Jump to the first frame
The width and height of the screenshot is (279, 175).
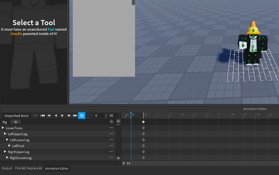pyautogui.click(x=42, y=115)
